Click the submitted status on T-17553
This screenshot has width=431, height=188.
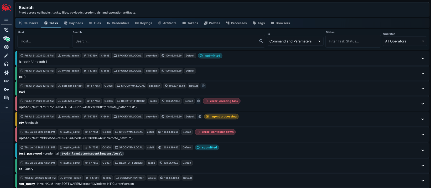coord(207,147)
